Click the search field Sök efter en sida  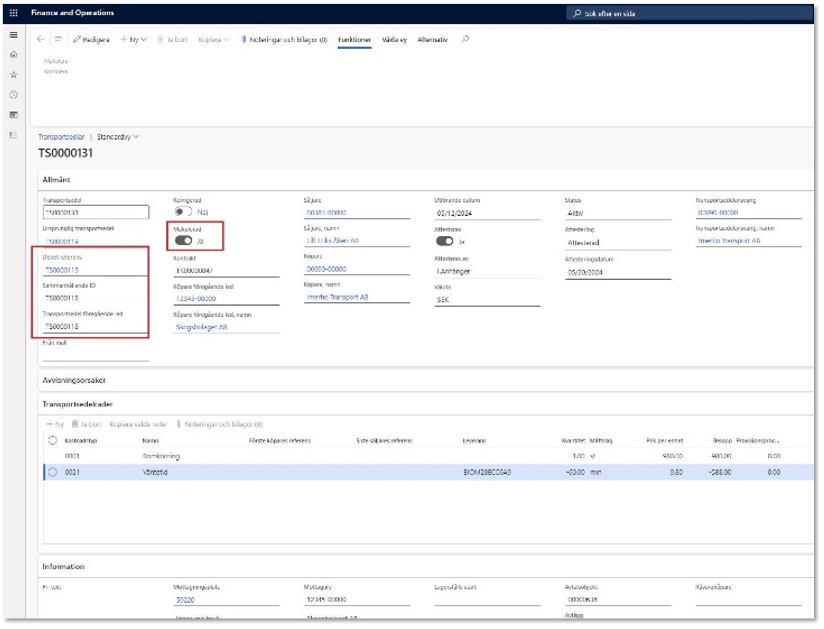[690, 14]
